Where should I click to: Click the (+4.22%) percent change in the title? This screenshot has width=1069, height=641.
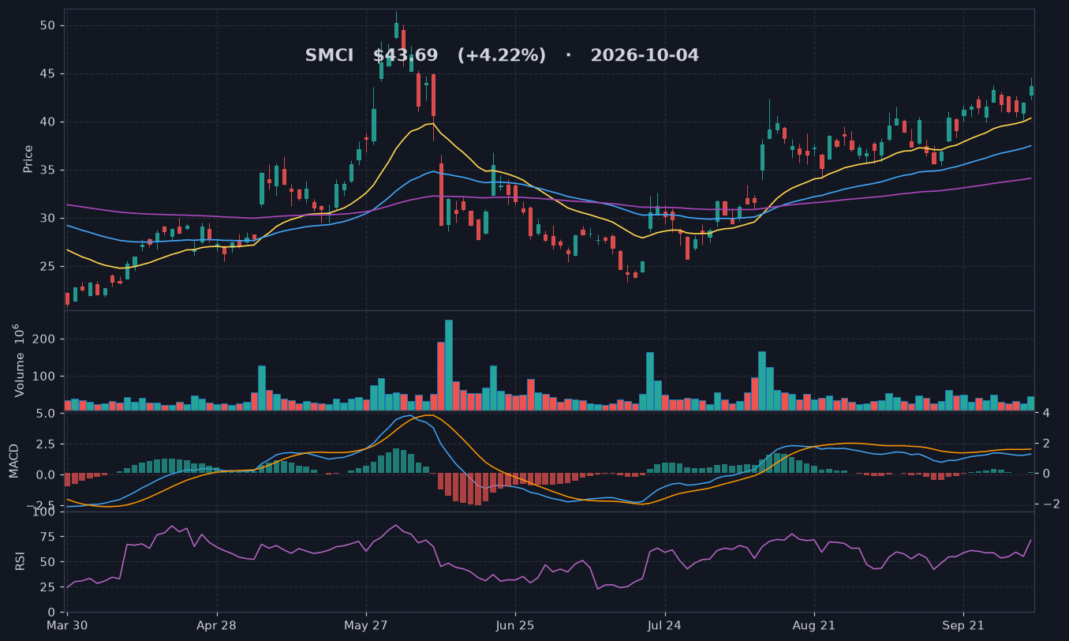click(x=502, y=56)
